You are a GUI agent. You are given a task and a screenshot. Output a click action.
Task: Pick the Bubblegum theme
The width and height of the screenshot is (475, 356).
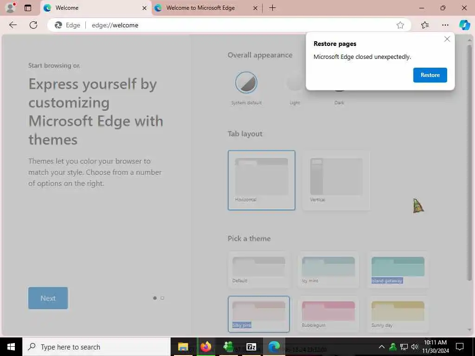point(328,314)
